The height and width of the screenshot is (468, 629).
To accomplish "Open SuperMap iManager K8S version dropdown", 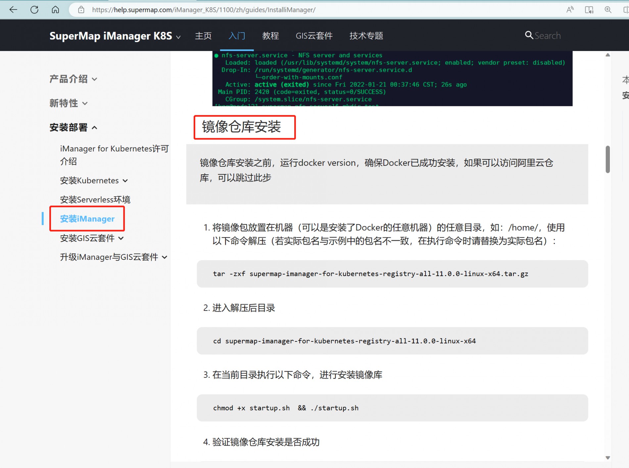I will (x=115, y=36).
